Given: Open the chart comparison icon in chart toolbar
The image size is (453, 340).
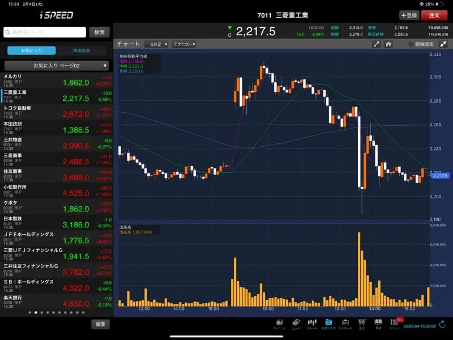Looking at the screenshot, I should pos(388,44).
